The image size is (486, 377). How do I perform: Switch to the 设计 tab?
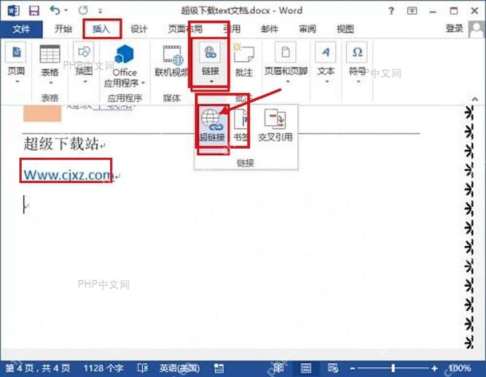[x=139, y=29]
